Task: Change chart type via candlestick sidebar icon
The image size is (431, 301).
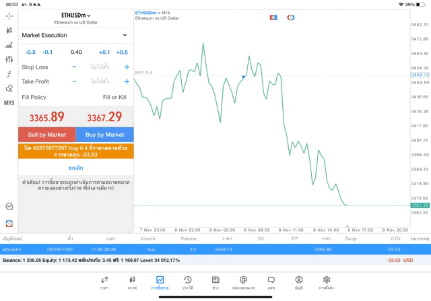Action: pos(9,30)
